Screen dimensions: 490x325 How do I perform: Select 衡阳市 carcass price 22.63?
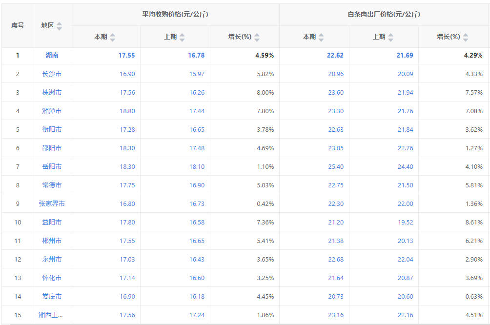[x=336, y=130]
